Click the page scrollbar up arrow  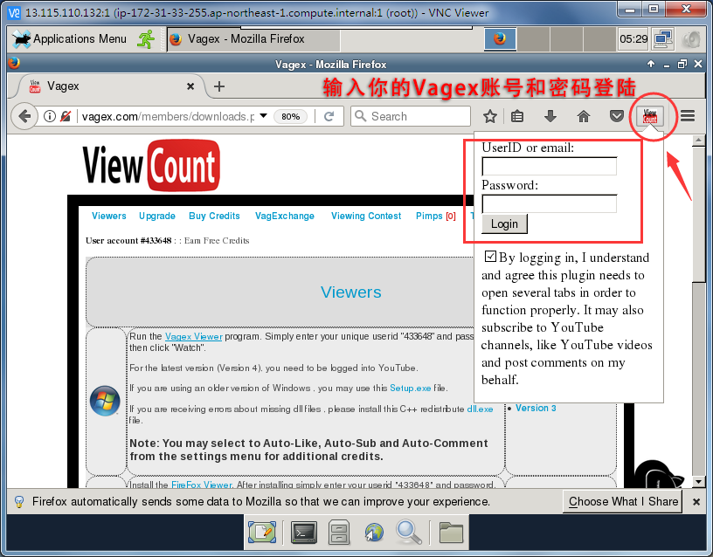pyautogui.click(x=698, y=141)
